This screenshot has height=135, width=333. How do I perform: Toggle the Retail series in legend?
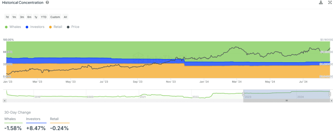(x=56, y=27)
